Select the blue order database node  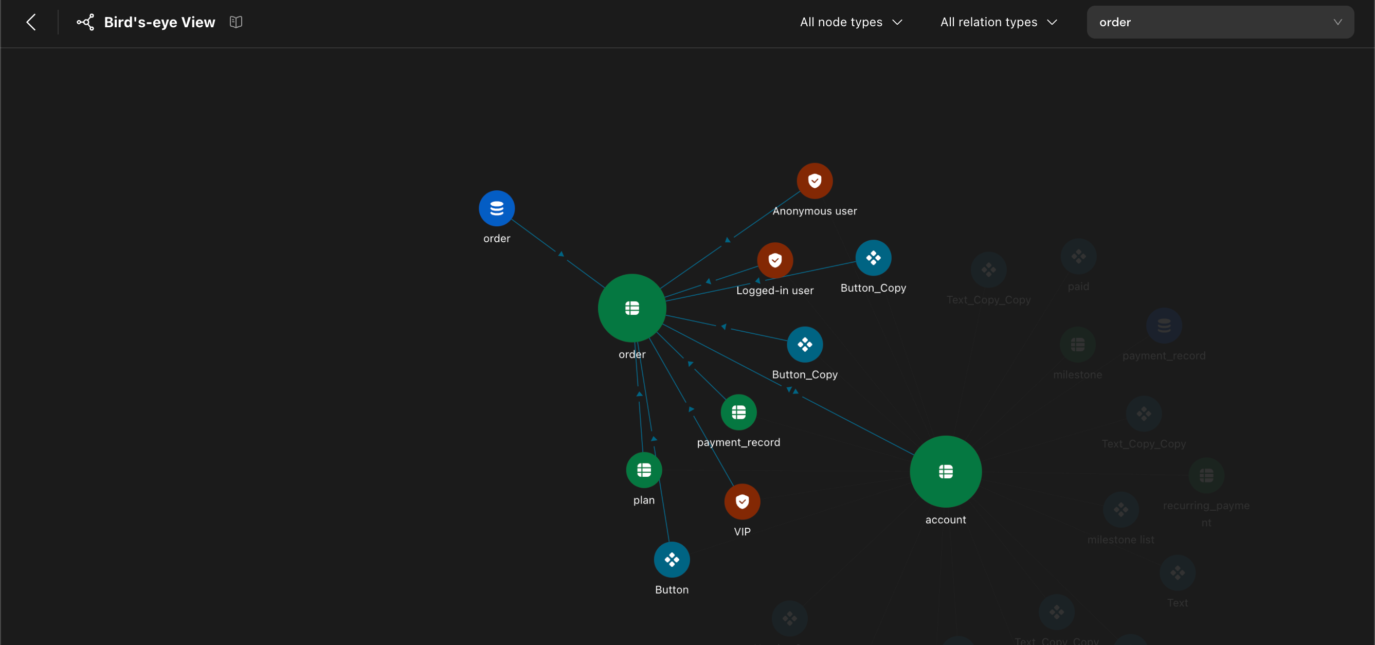click(x=496, y=208)
